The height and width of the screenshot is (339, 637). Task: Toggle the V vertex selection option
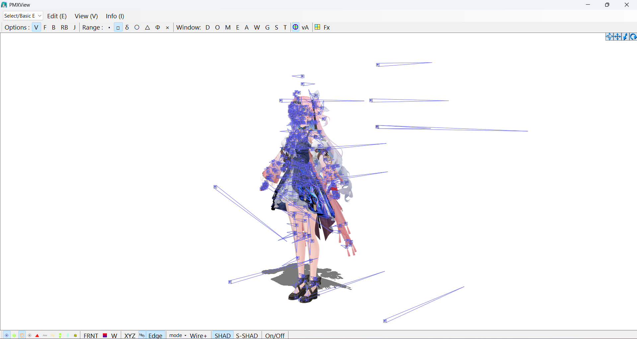(x=36, y=27)
